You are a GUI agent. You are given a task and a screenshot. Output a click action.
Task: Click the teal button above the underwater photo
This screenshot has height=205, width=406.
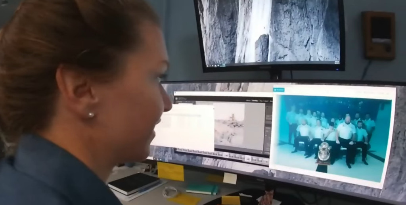coord(280,90)
